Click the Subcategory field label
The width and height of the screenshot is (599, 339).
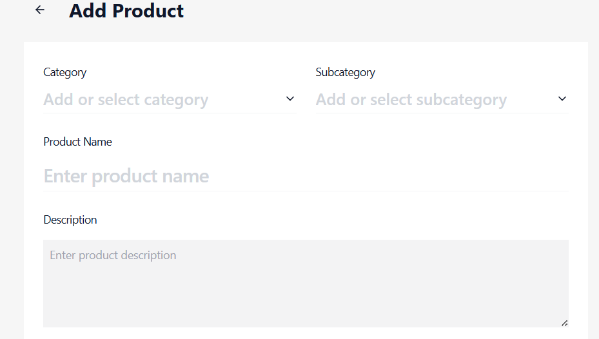[x=346, y=72]
